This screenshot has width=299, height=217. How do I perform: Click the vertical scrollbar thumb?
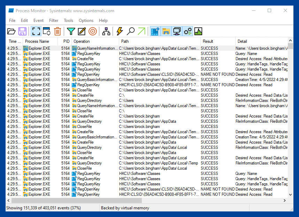[290, 46]
